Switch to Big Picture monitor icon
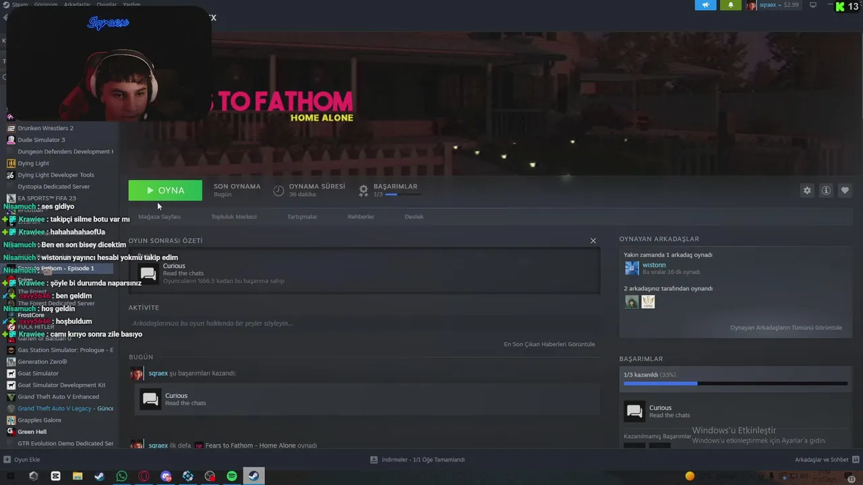863x485 pixels. [x=813, y=5]
